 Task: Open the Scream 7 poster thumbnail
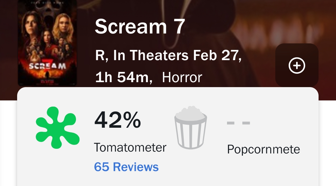point(47,43)
